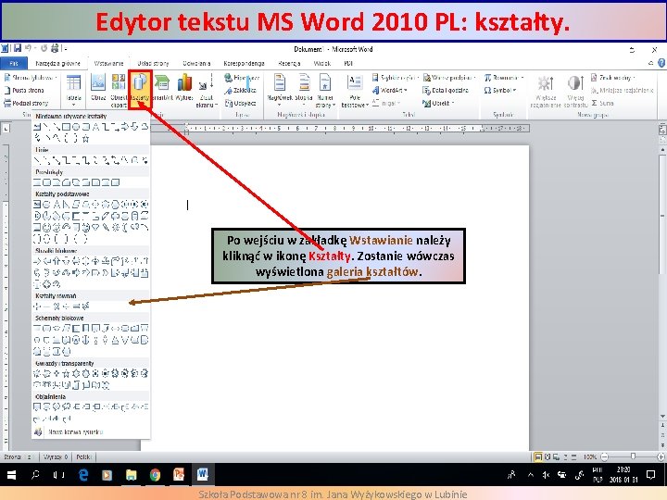Click Podział strony (Page break) button

tap(26, 103)
